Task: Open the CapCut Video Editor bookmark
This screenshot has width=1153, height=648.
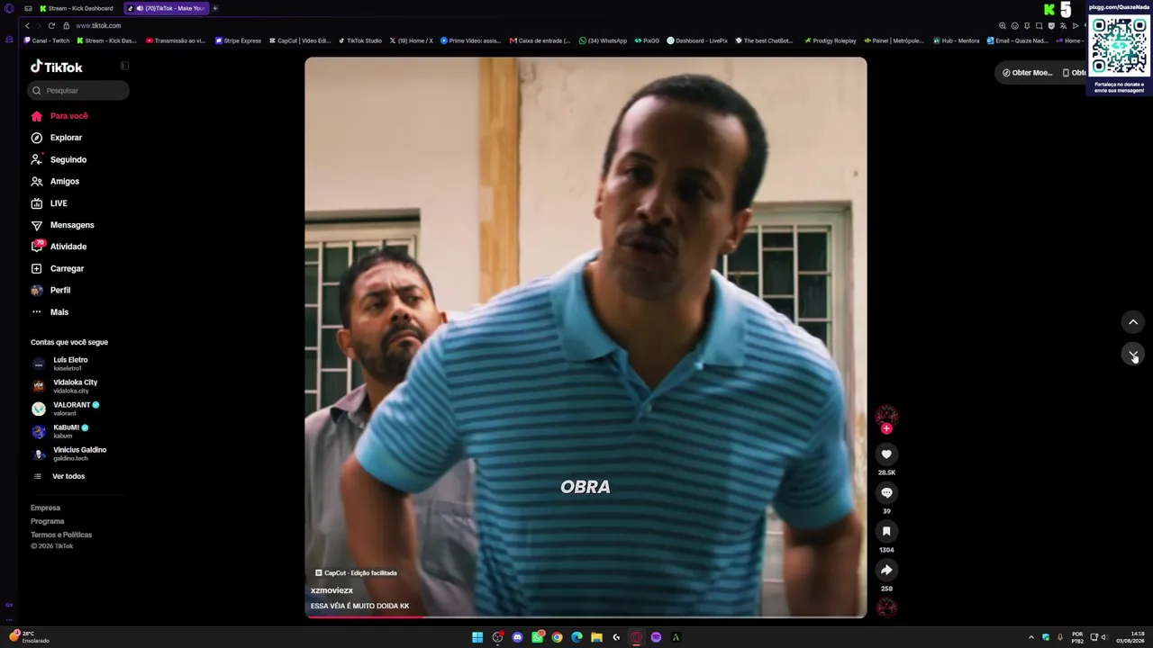Action: click(x=300, y=40)
